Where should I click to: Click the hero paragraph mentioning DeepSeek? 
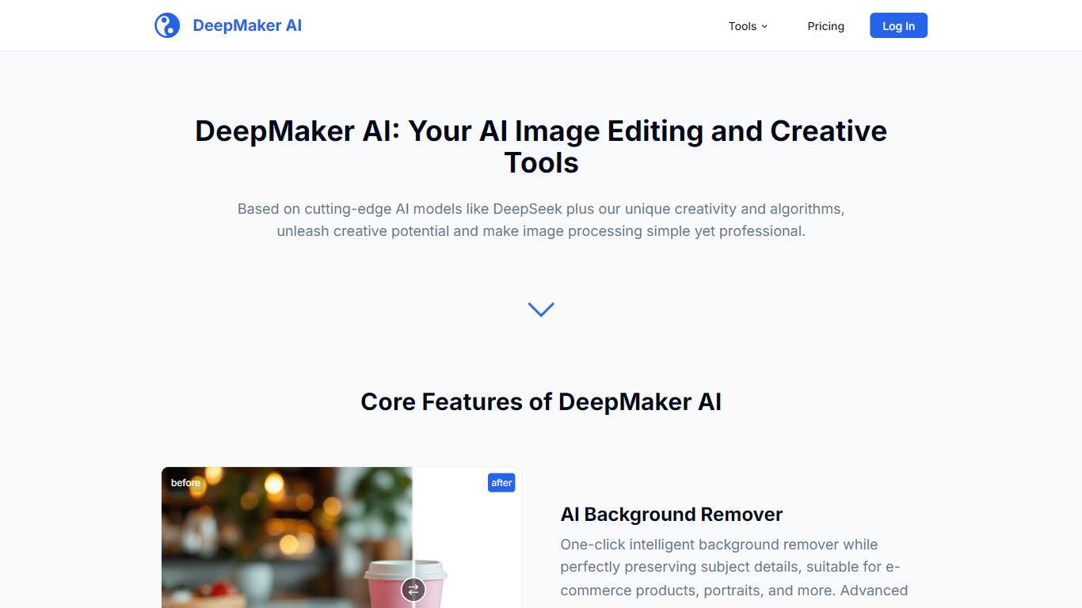point(541,220)
